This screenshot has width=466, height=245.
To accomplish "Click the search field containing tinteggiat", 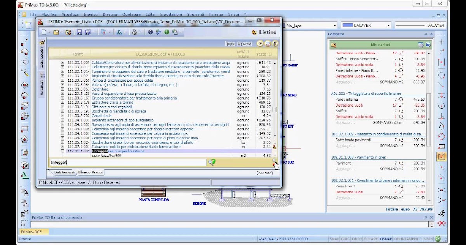I will click(128, 163).
